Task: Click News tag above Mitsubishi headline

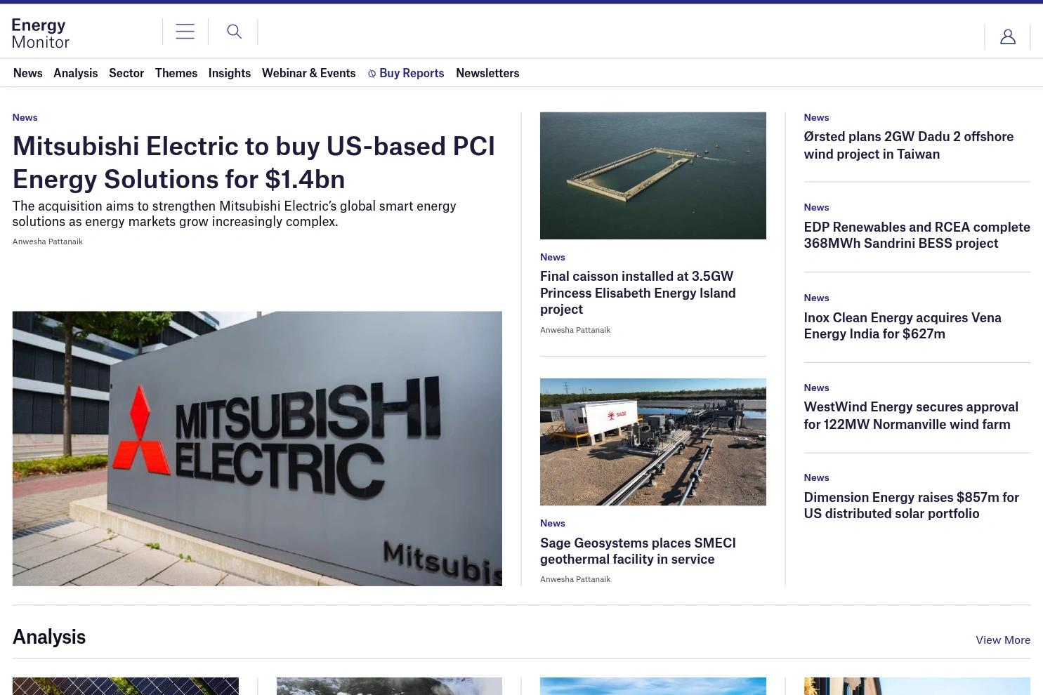Action: pyautogui.click(x=25, y=117)
